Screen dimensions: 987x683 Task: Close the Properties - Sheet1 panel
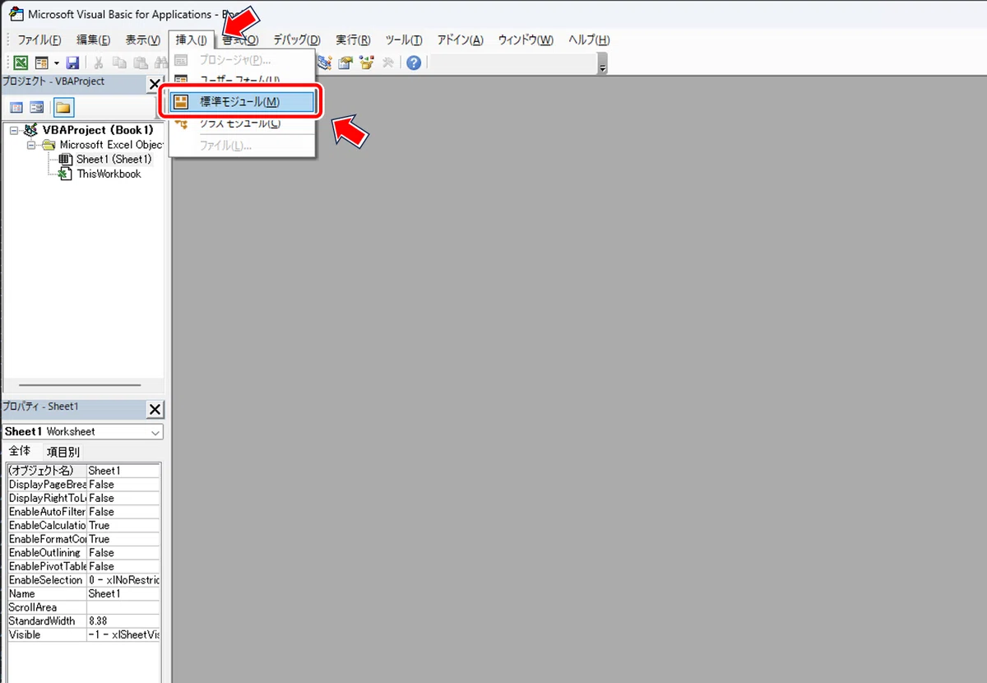tap(155, 409)
